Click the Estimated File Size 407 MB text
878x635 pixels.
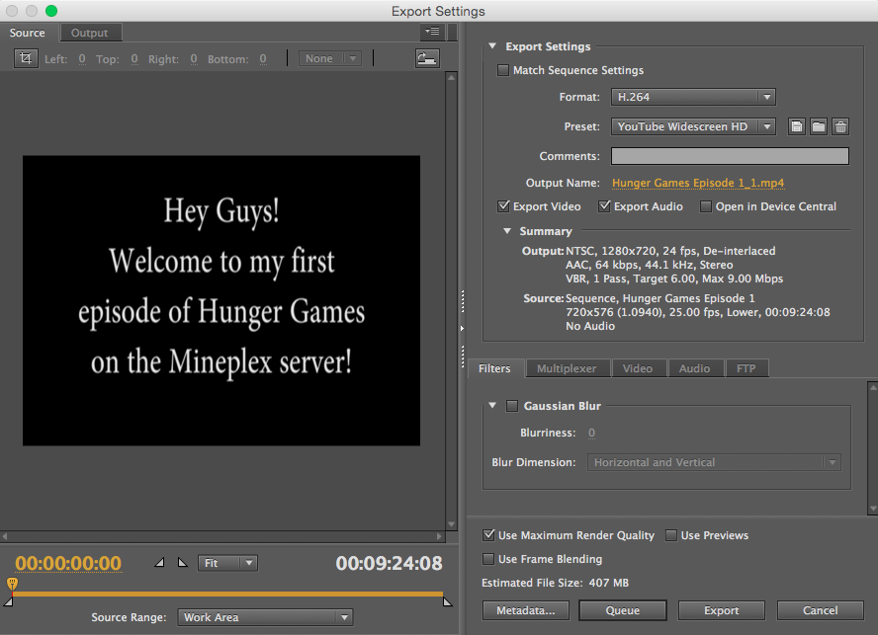555,583
